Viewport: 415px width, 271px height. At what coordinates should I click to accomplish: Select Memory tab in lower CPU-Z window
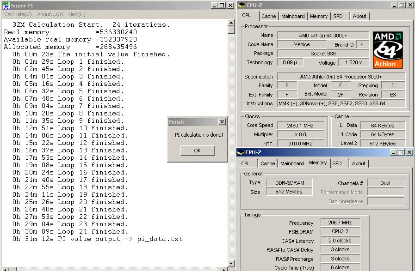click(318, 163)
